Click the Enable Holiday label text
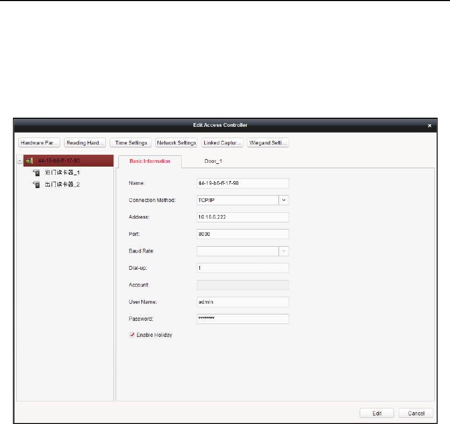450x424 pixels. click(x=154, y=335)
